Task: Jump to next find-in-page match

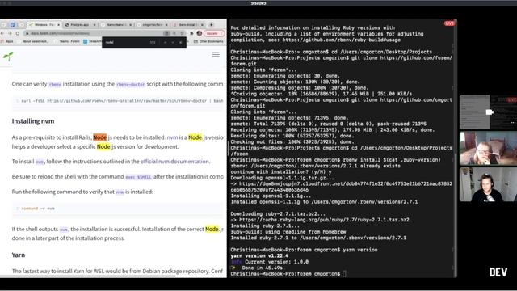Action: 173,43
